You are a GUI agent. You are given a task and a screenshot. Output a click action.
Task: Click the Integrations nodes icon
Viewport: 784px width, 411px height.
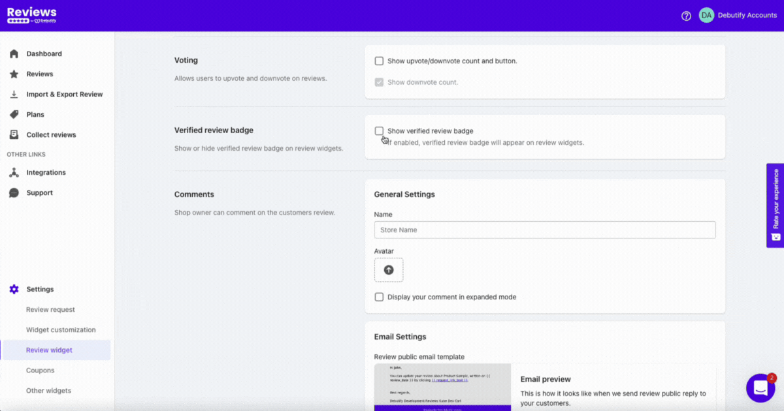pyautogui.click(x=14, y=172)
